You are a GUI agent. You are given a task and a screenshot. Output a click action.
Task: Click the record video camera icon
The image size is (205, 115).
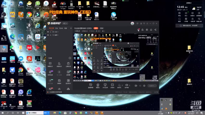(x=136, y=86)
